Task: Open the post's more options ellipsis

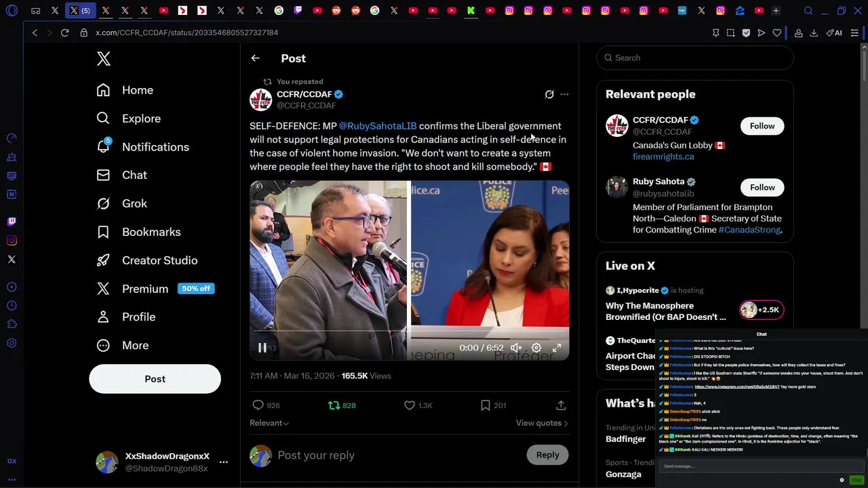Action: pyautogui.click(x=564, y=94)
